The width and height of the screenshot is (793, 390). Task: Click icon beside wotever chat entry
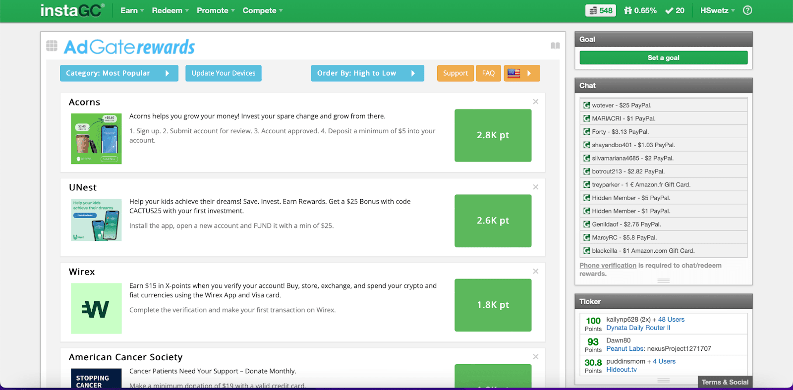[x=587, y=105]
